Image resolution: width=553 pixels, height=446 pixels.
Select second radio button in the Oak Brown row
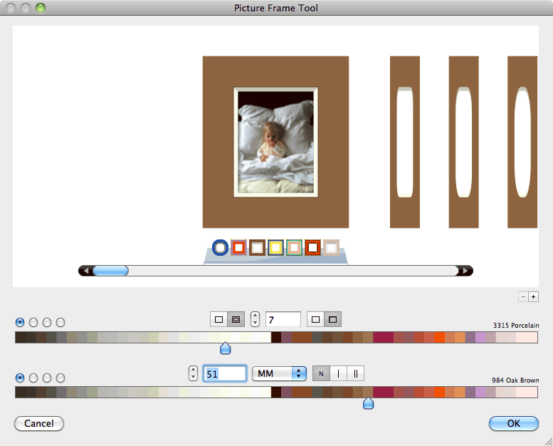point(33,378)
